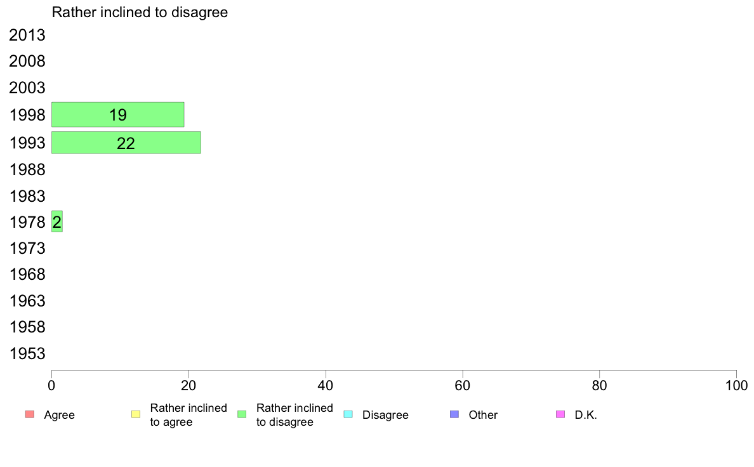
Task: Click the 2013 year axis label
Action: point(27,35)
